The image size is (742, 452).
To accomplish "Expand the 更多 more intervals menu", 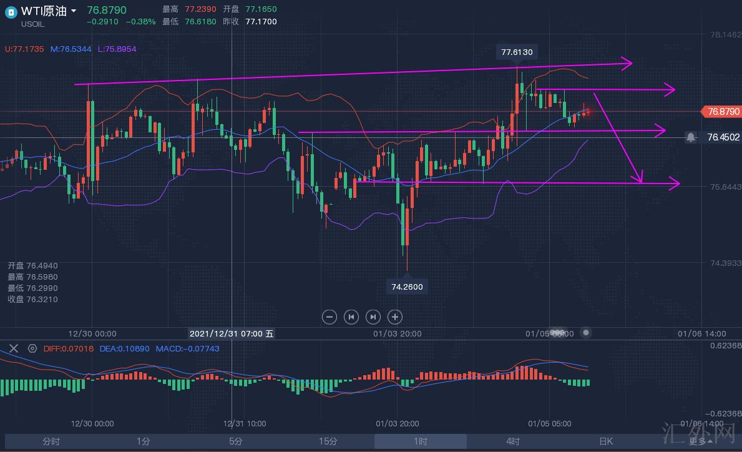I will tap(701, 441).
